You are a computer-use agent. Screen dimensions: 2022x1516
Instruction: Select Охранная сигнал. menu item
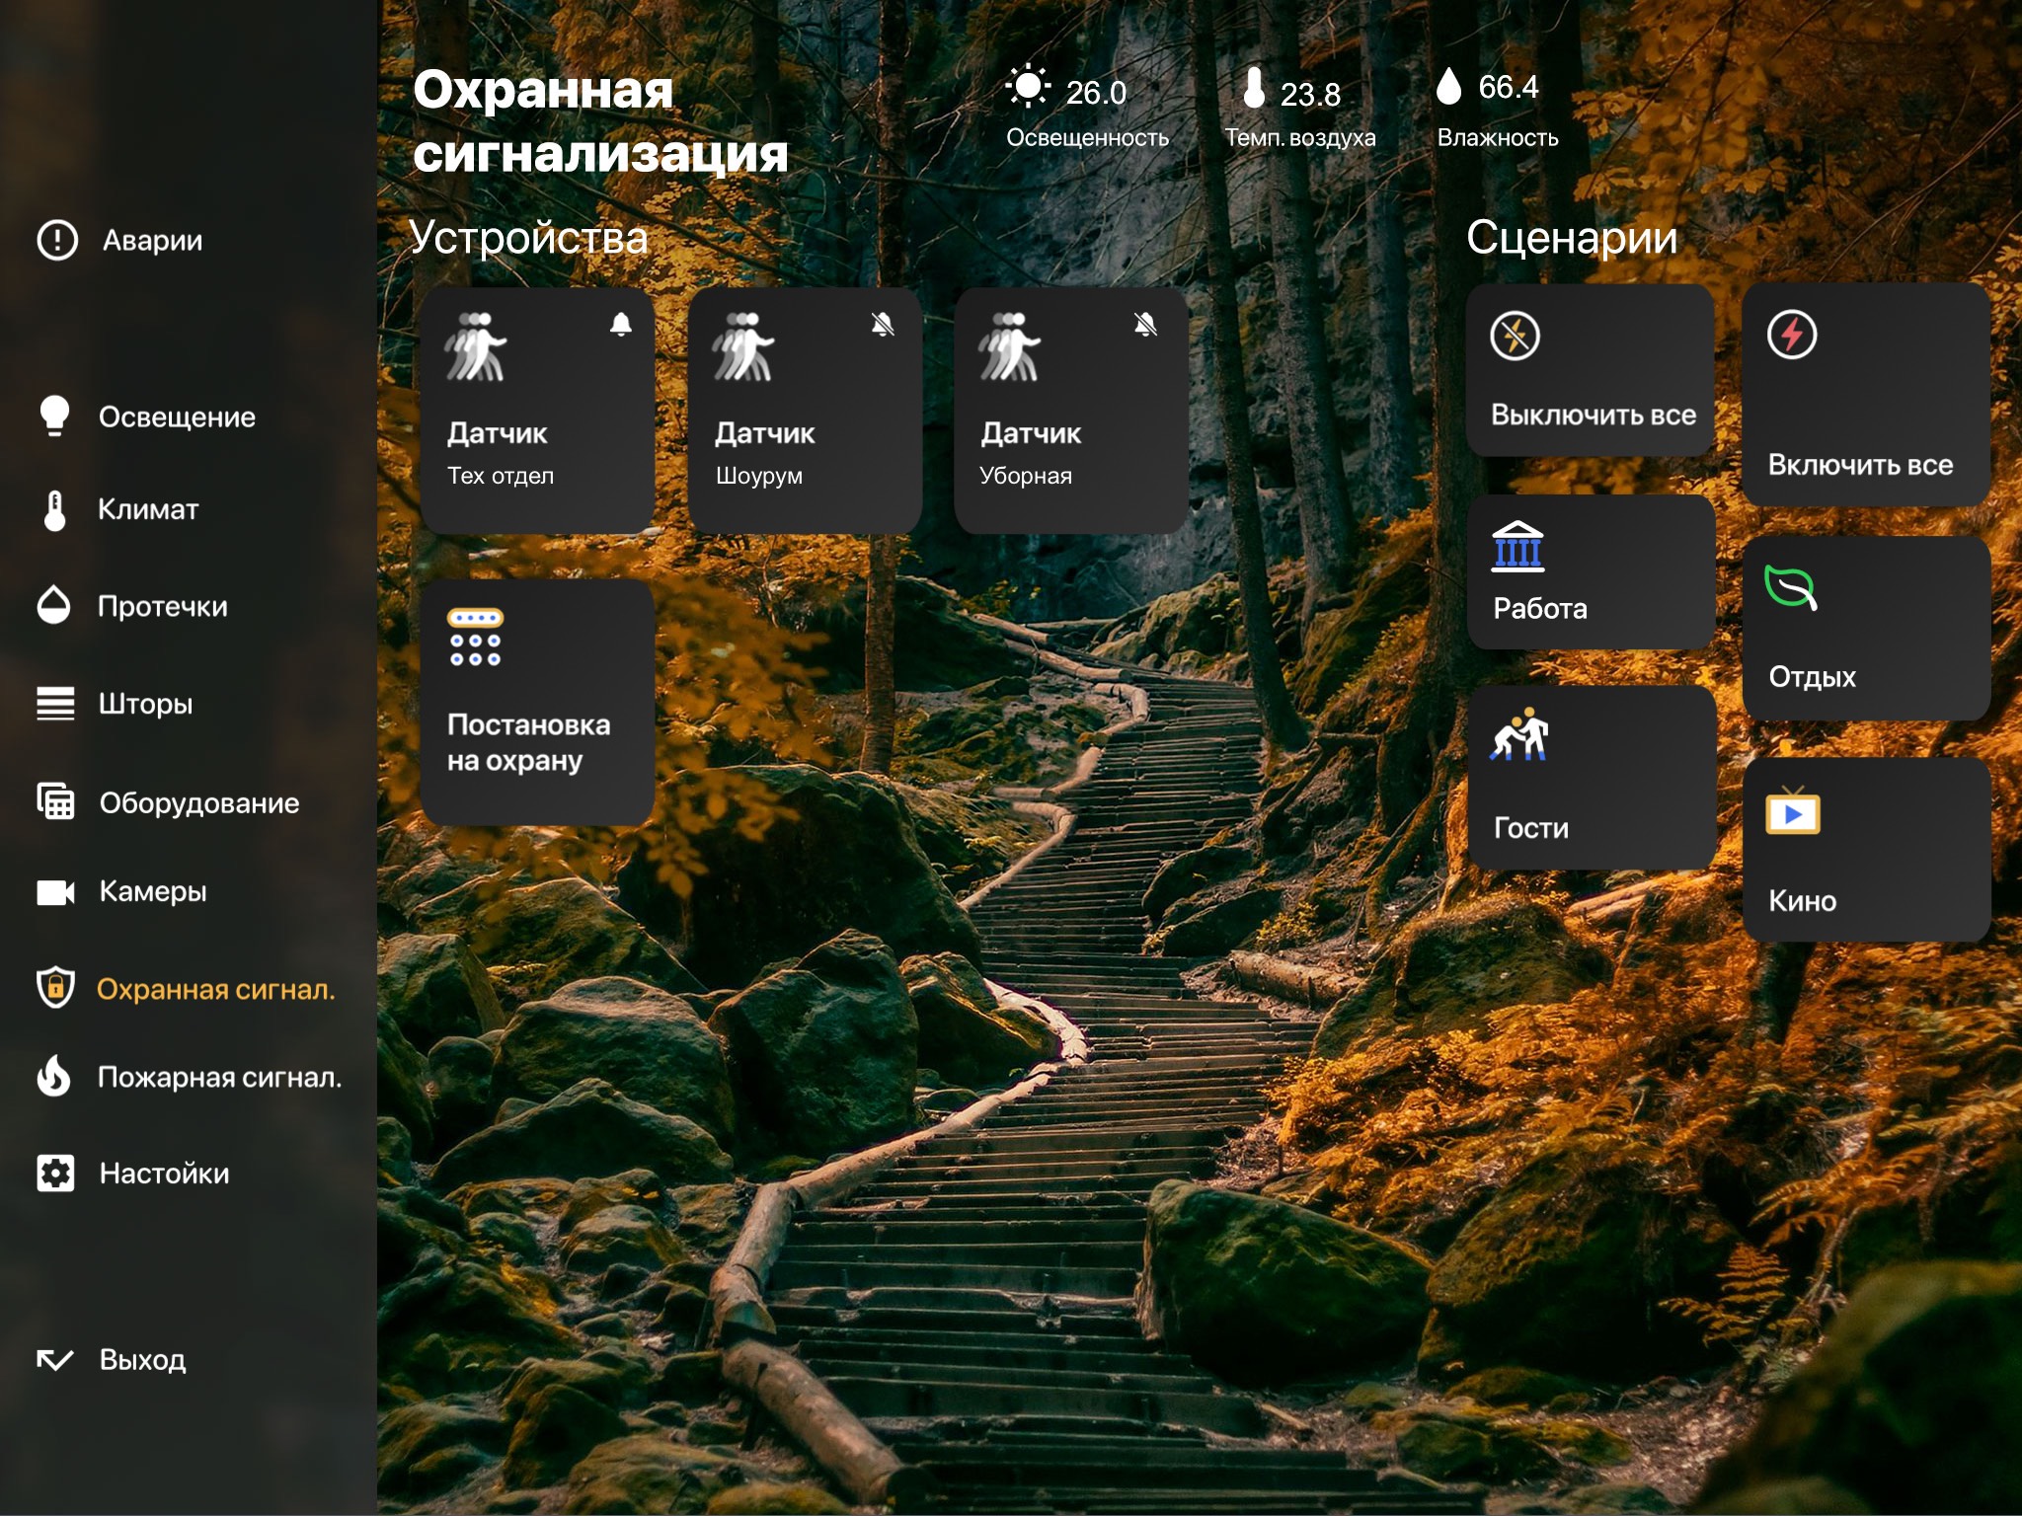215,989
